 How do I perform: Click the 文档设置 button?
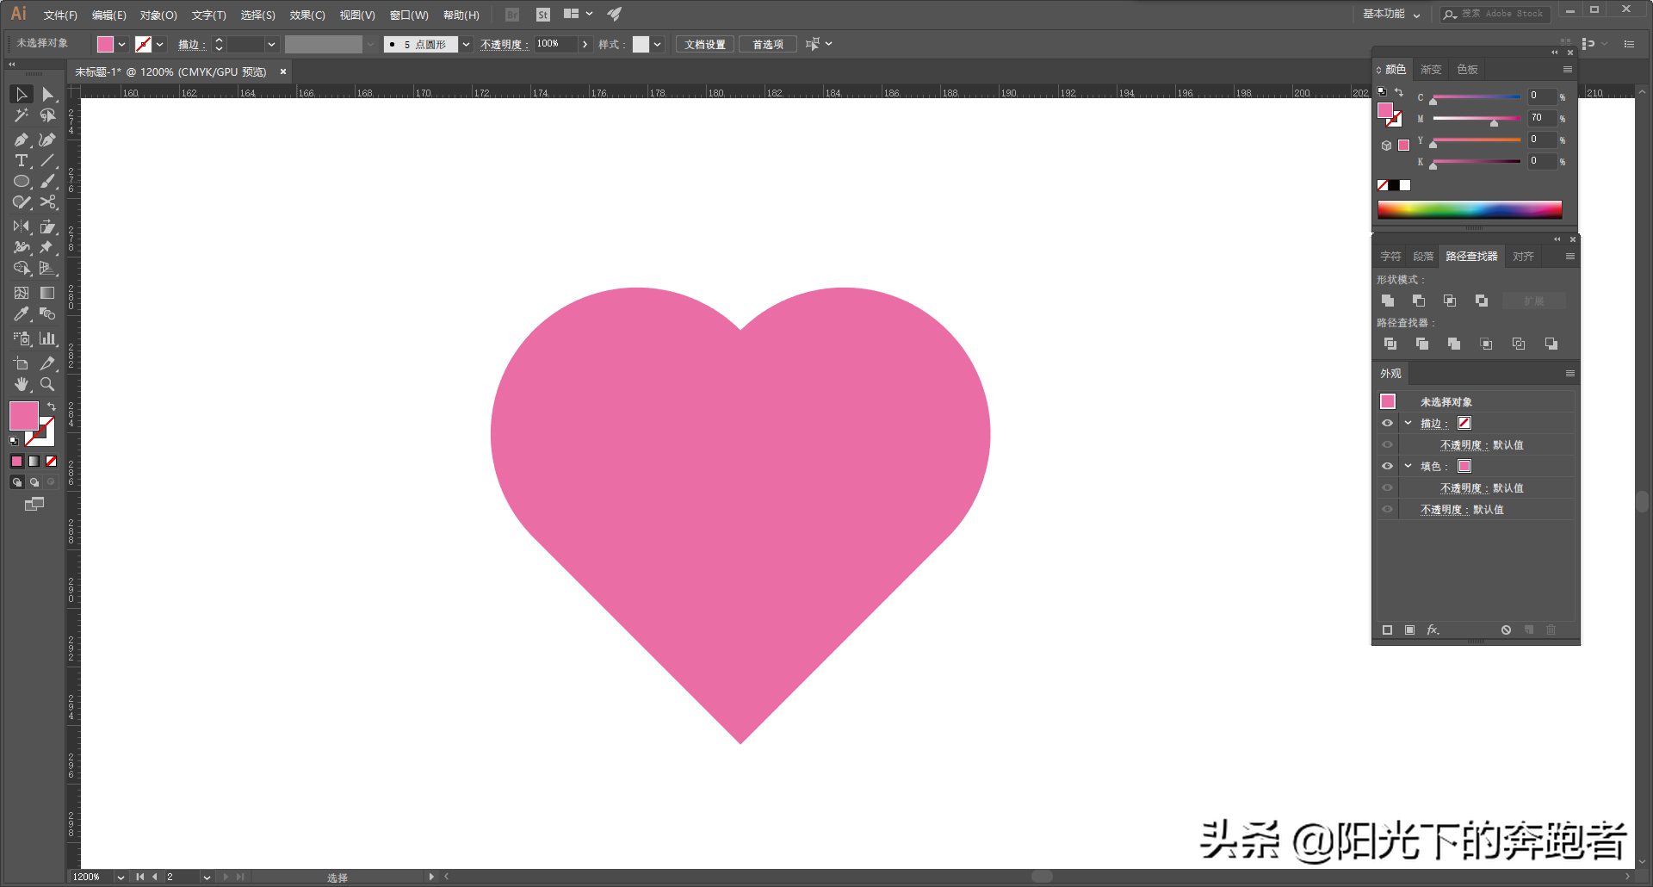tap(703, 44)
